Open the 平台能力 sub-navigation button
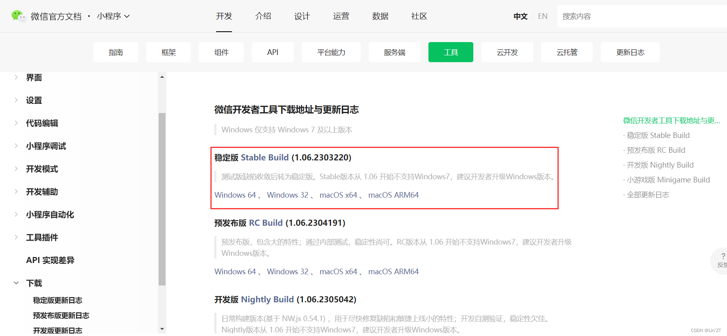Viewport: 727px width, 336px height. [x=331, y=52]
